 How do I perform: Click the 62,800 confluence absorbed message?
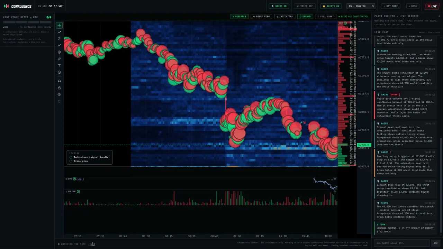[406, 210]
